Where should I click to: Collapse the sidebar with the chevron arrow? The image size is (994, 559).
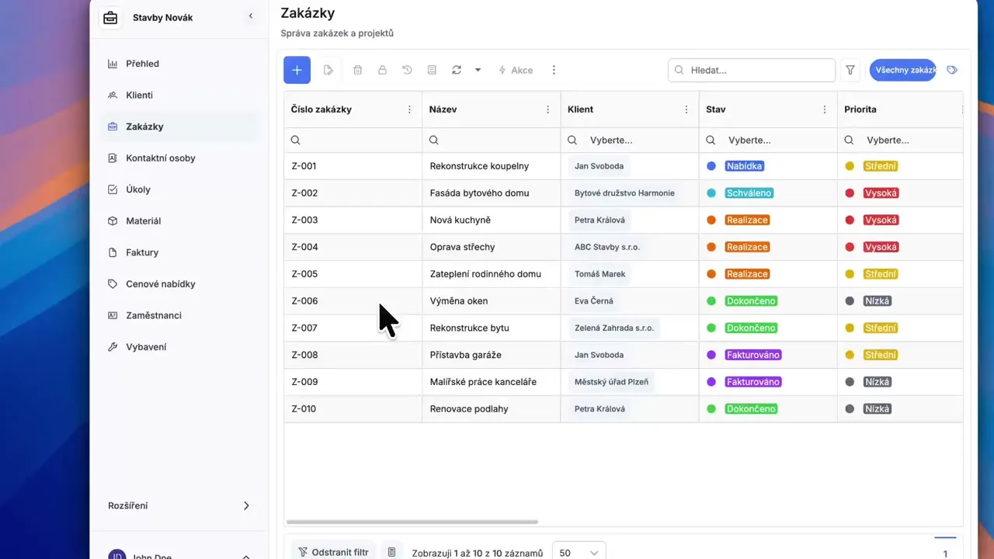click(x=250, y=16)
